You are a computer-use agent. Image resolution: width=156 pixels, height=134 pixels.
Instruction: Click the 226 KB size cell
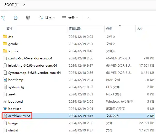149,80
